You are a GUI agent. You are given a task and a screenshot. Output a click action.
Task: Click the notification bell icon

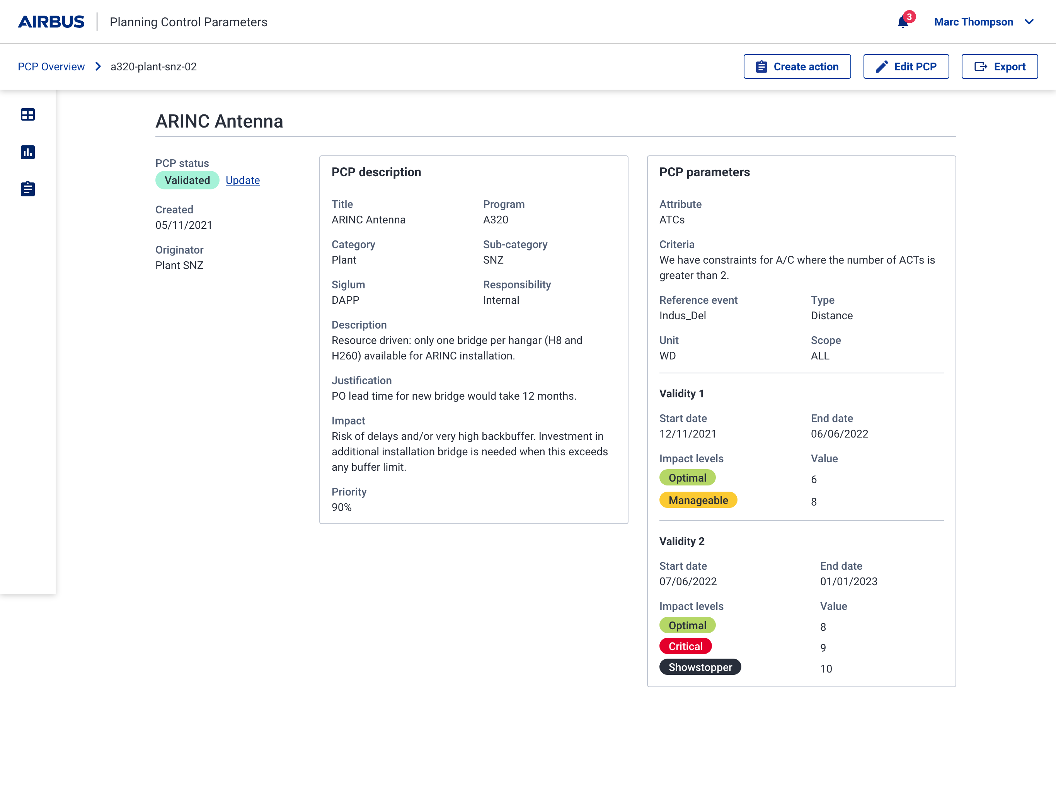903,22
